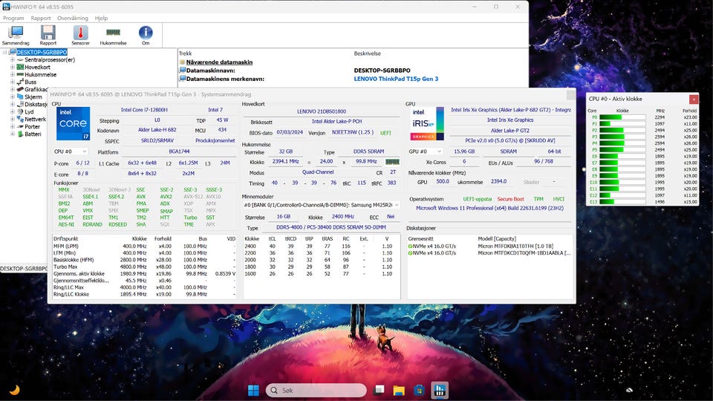Click the Turbo Max row in clock table

145,267
